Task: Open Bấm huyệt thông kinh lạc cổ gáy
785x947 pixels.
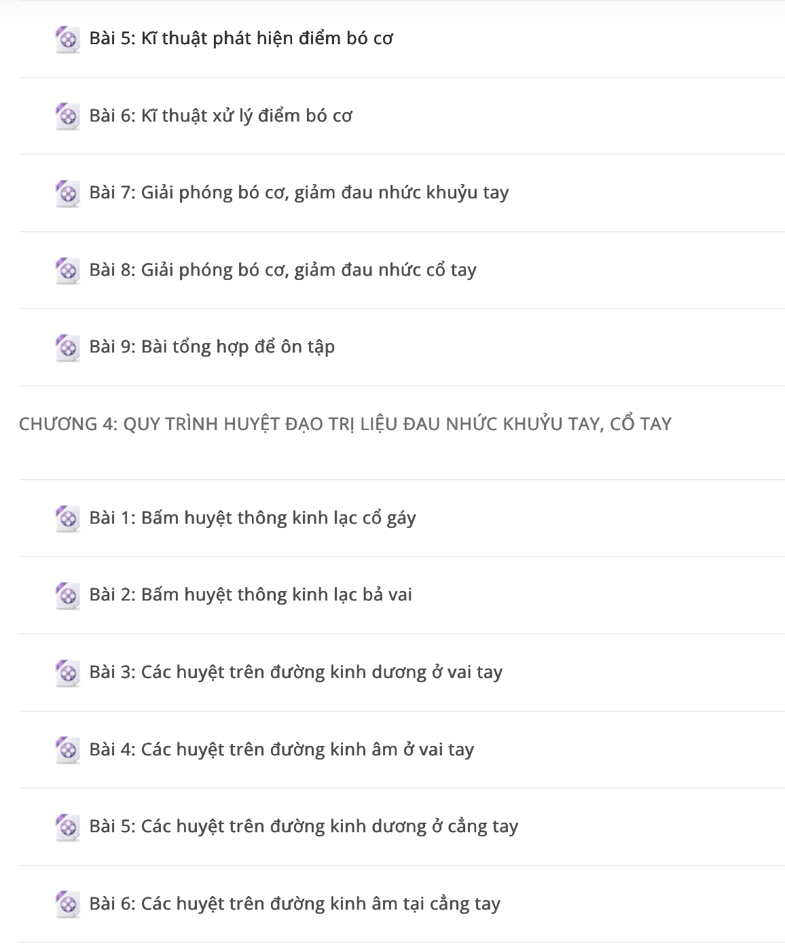Action: (253, 518)
